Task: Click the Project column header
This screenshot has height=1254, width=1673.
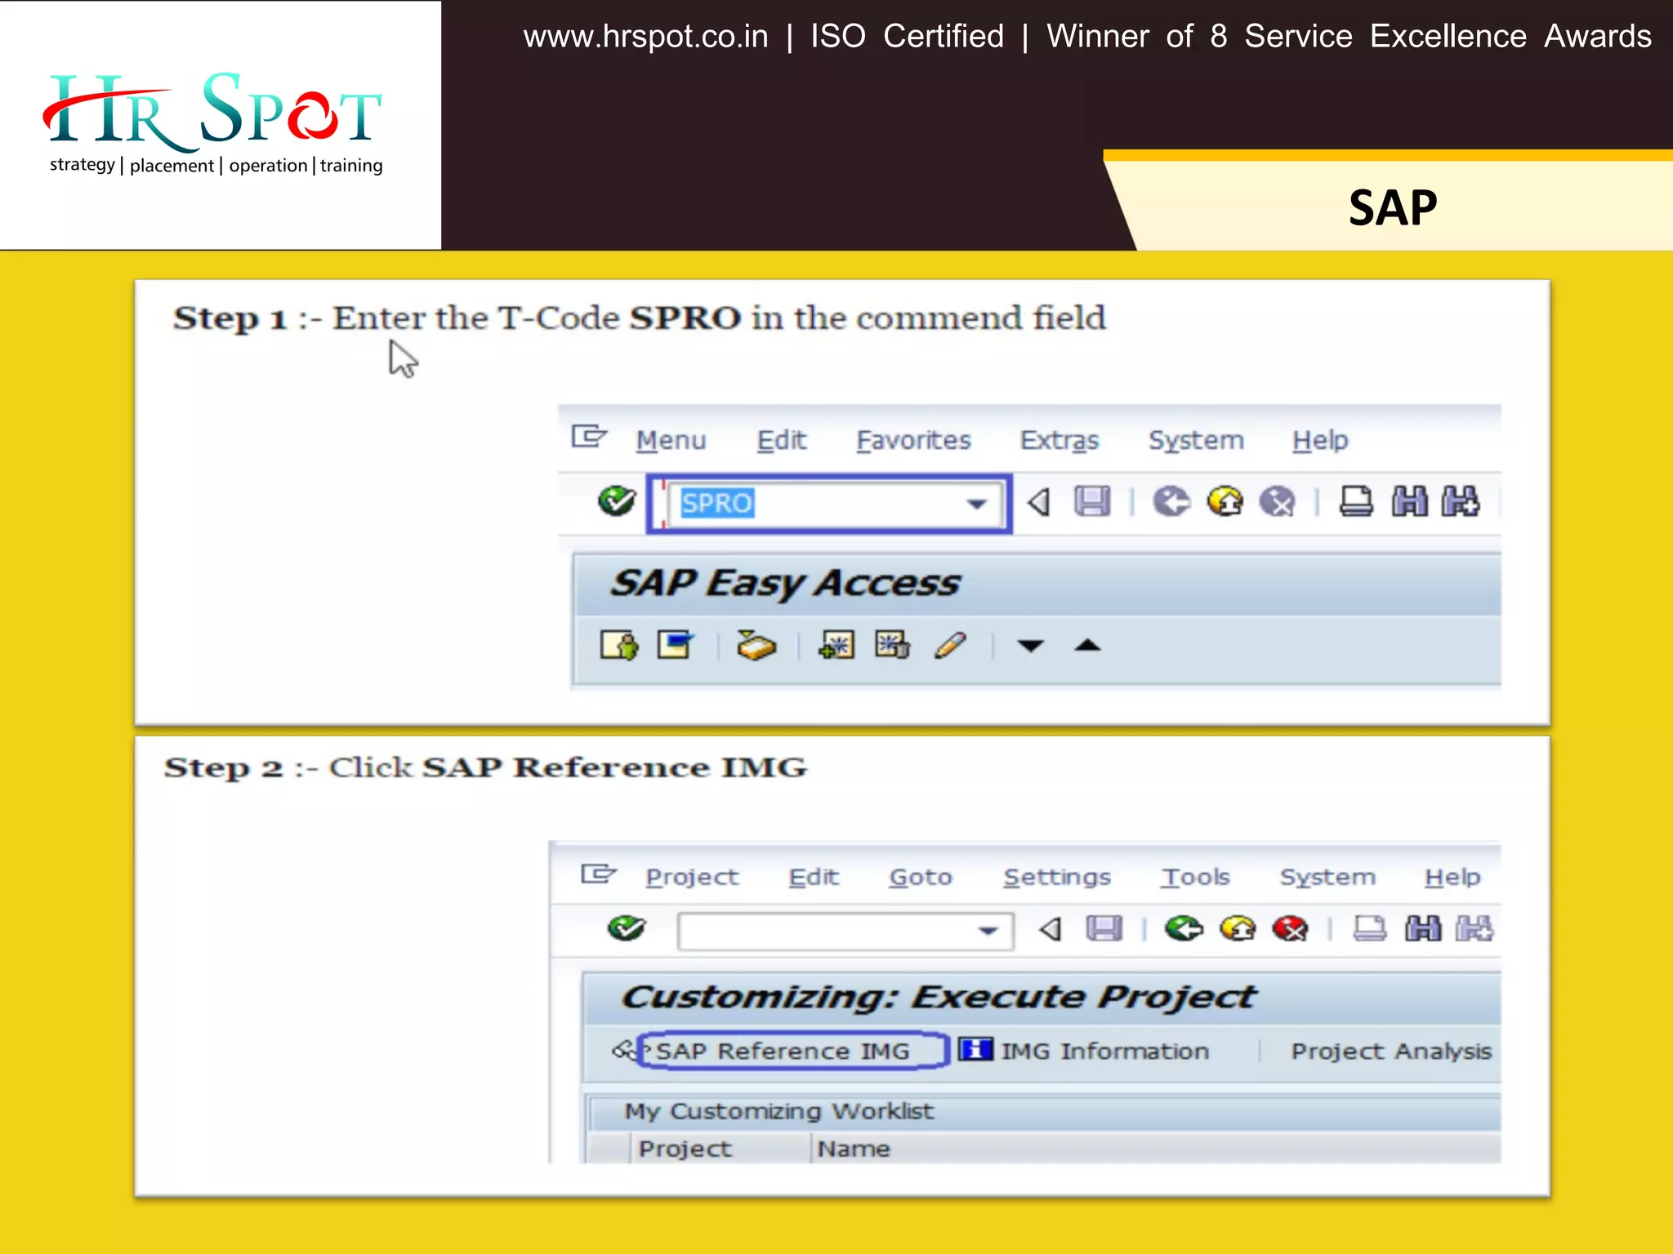Action: [x=685, y=1149]
